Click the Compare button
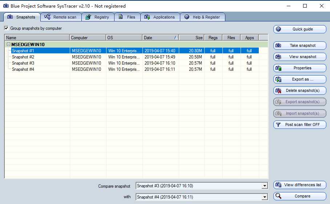 (x=300, y=196)
